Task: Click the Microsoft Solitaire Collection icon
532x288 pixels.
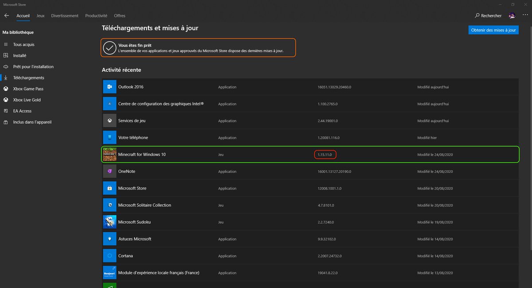Action: 110,205
